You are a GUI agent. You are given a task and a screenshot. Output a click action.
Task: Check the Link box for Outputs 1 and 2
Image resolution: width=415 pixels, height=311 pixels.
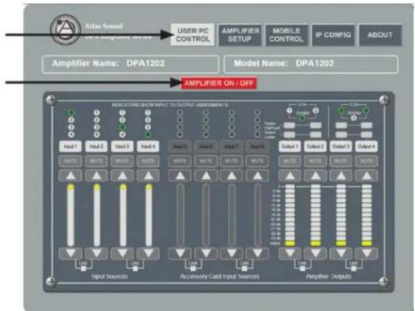[302, 269]
